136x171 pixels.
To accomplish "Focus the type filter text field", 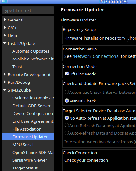I will tap(28, 10).
